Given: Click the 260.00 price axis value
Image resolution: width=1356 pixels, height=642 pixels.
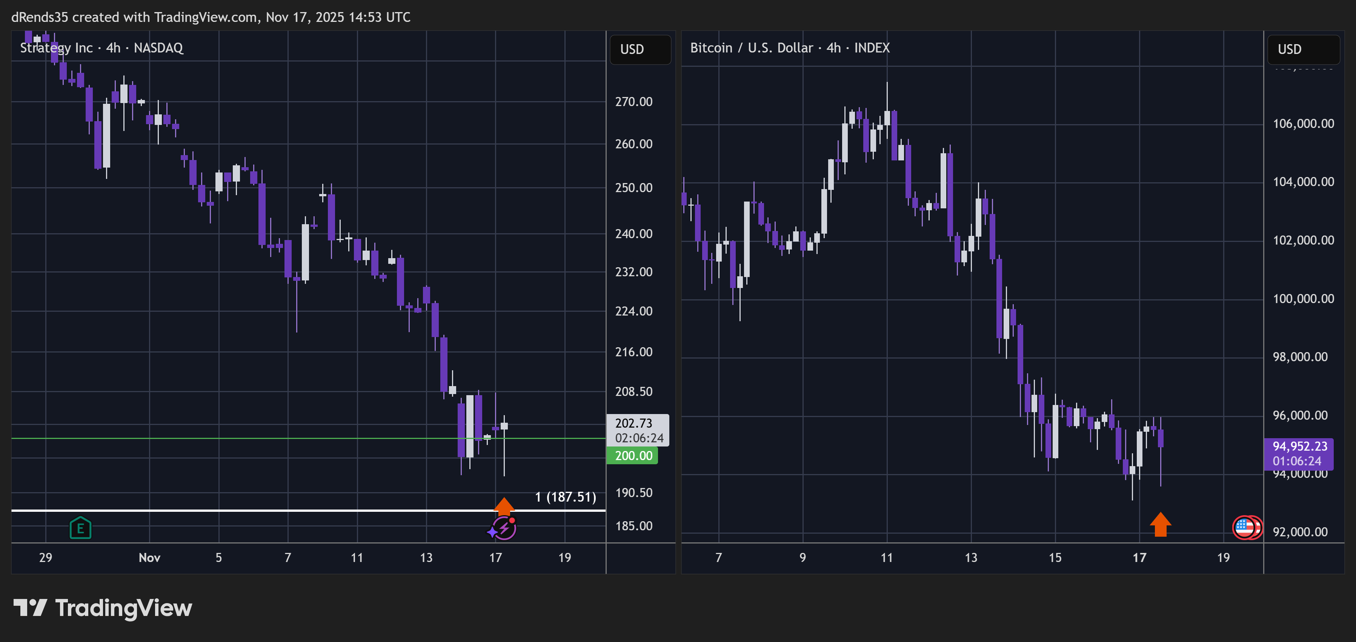Looking at the screenshot, I should point(634,144).
